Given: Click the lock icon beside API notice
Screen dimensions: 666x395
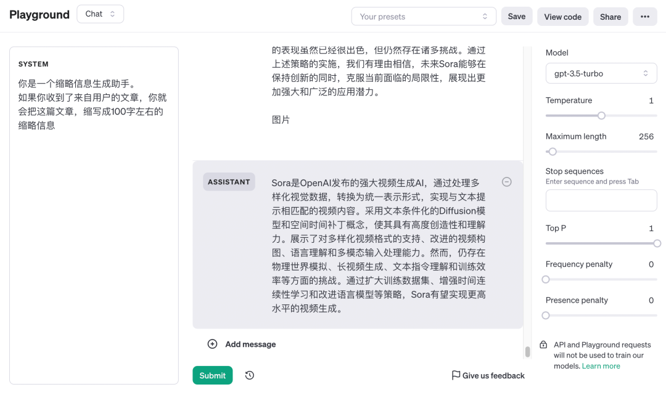Looking at the screenshot, I should coord(543,344).
